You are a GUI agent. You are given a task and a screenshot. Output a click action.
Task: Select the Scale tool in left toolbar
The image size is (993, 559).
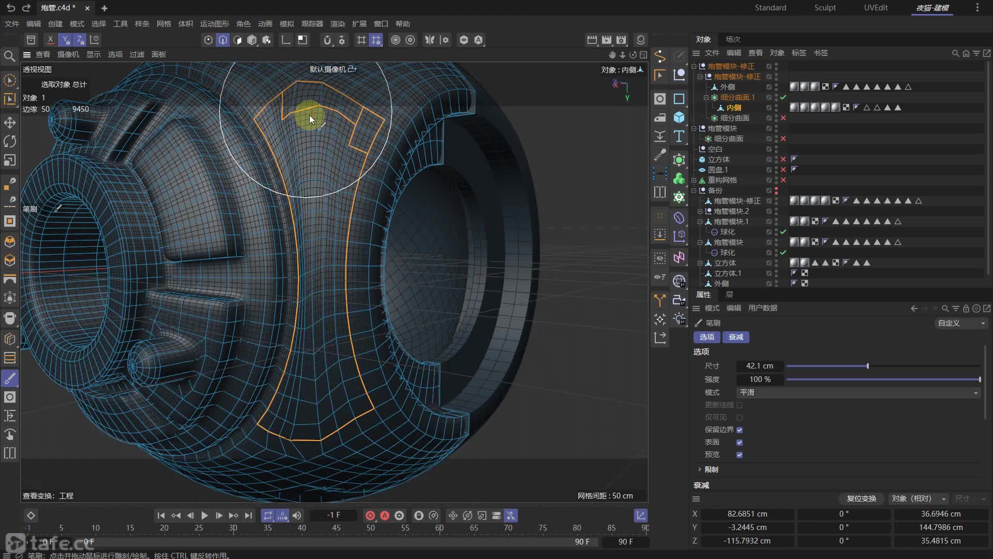pos(10,160)
